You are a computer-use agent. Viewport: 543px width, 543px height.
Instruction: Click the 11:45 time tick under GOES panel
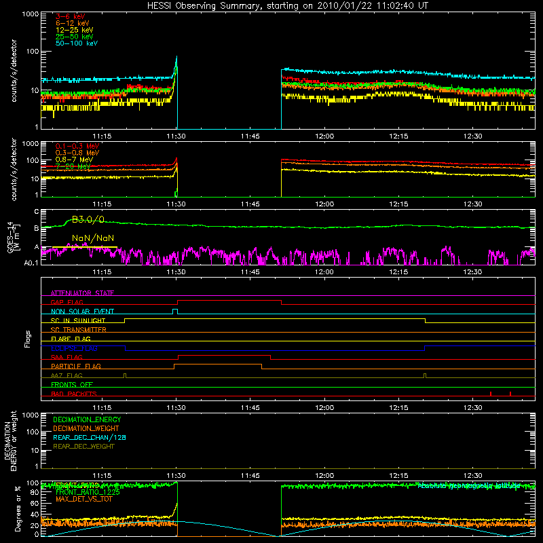(250, 272)
